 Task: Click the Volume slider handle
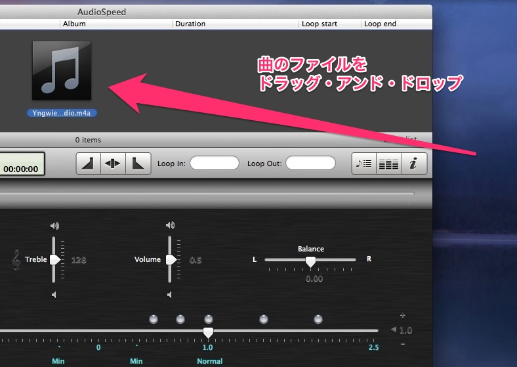click(171, 260)
